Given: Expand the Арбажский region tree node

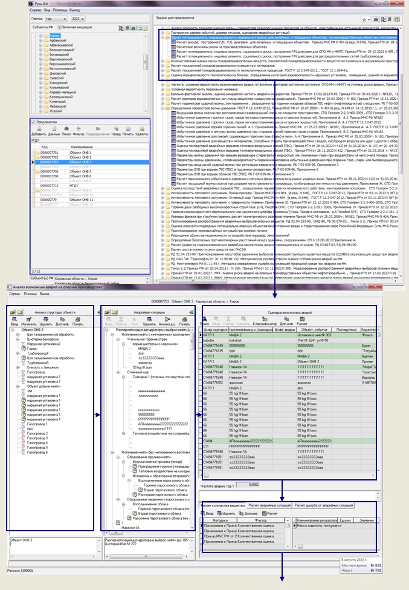Looking at the screenshot, I should pos(40,41).
